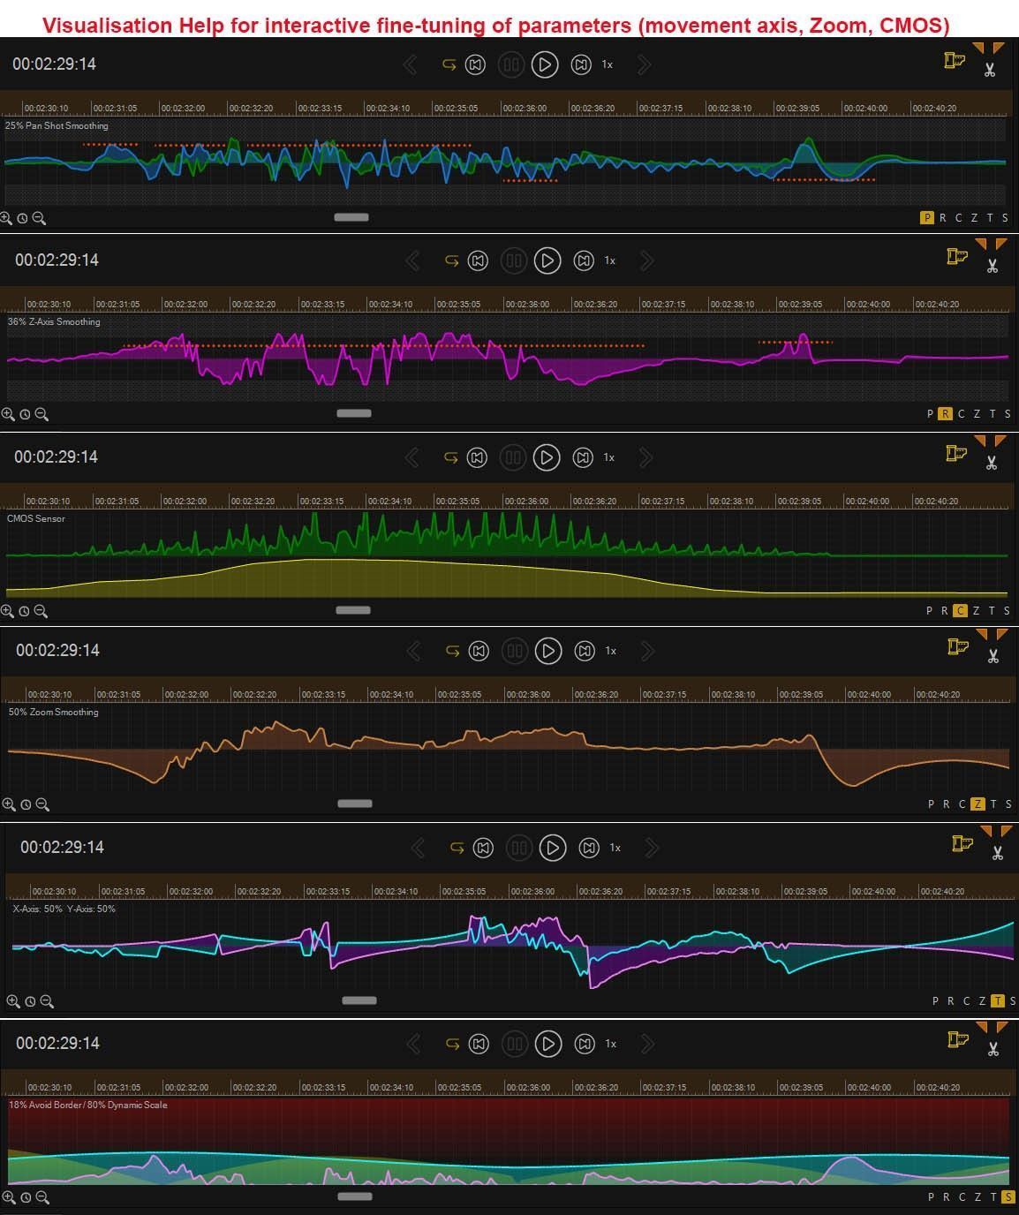Toggle loop icon in X-Axis Y-Axis panel
This screenshot has height=1215, width=1019.
(457, 848)
